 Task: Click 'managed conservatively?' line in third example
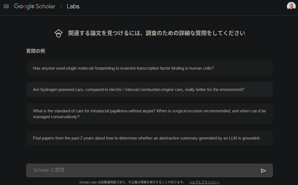point(56,117)
